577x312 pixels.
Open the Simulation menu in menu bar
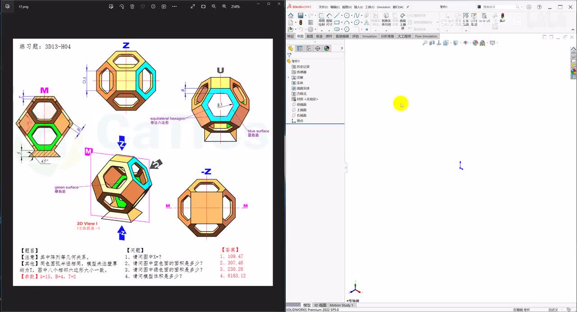click(384, 7)
